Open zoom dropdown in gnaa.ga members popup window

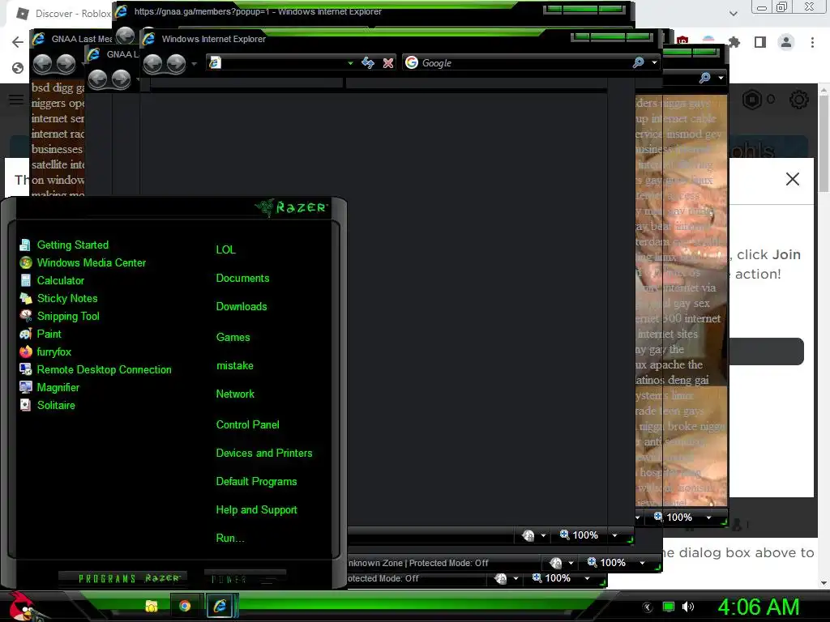point(614,535)
